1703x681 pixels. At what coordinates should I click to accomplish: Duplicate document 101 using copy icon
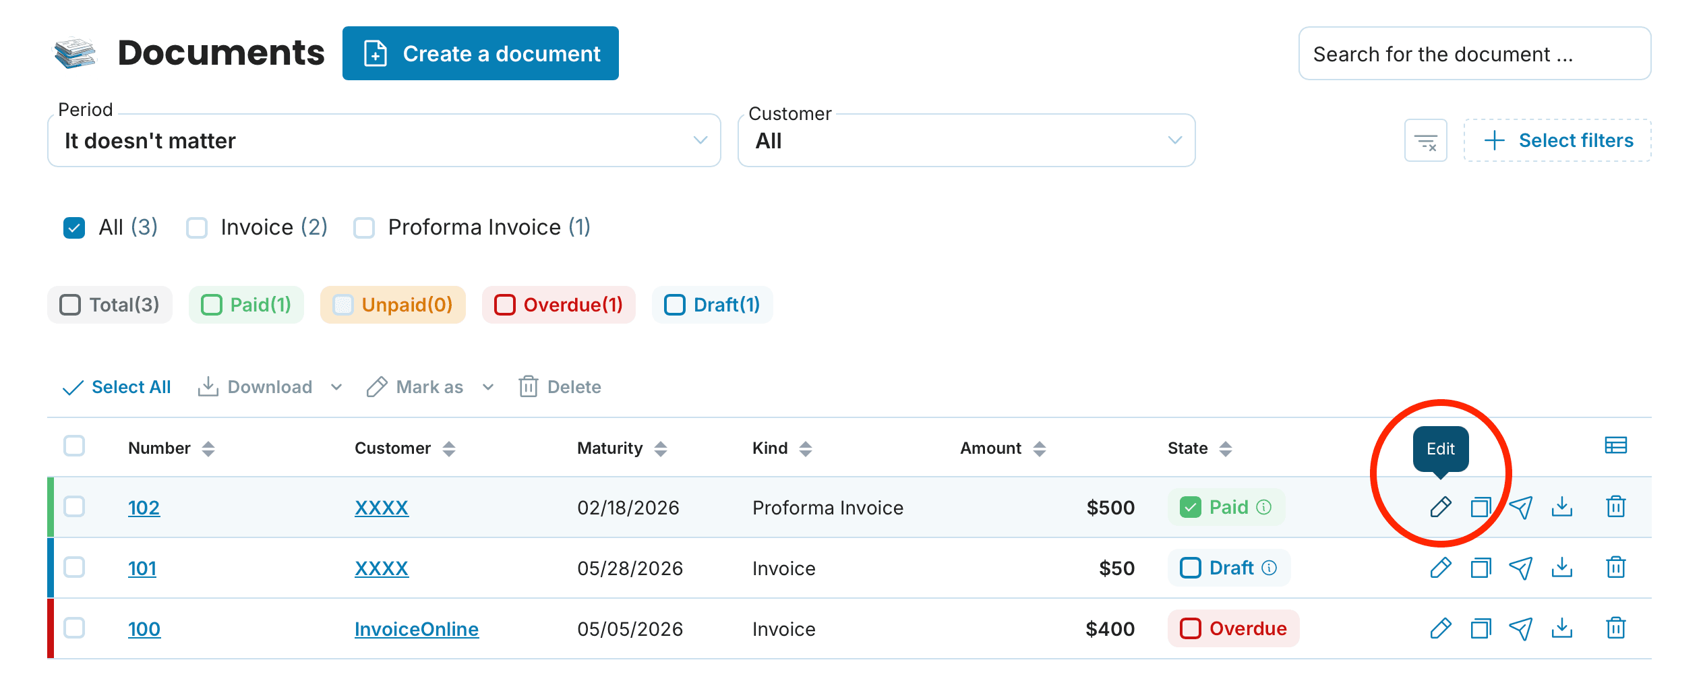click(x=1481, y=568)
